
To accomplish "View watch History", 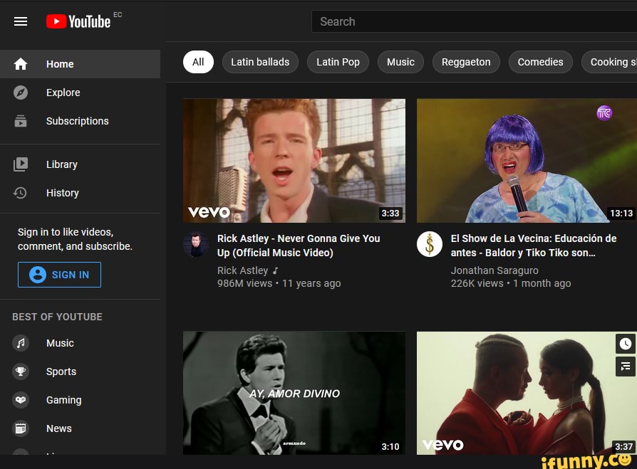I will coord(63,193).
